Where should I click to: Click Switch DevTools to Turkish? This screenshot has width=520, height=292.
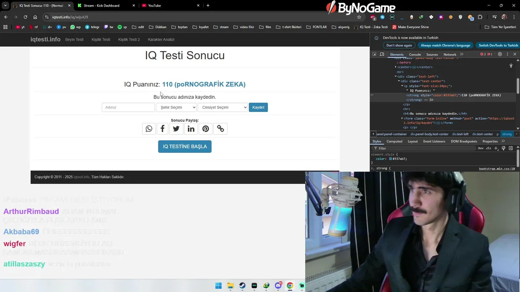(498, 45)
